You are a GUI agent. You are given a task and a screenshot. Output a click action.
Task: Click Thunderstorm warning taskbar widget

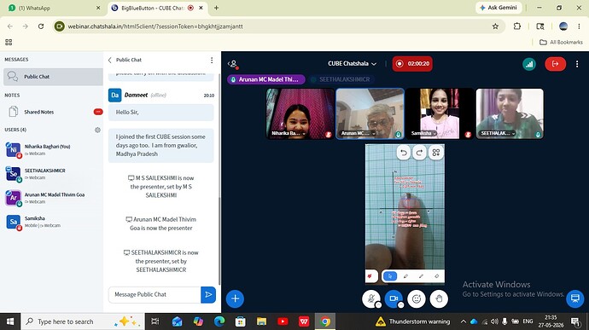coord(412,321)
